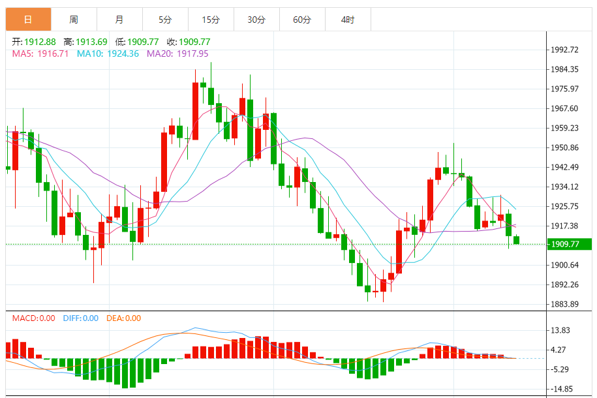Click the DIFF:0.00 label
Image resolution: width=597 pixels, height=398 pixels.
click(x=81, y=318)
